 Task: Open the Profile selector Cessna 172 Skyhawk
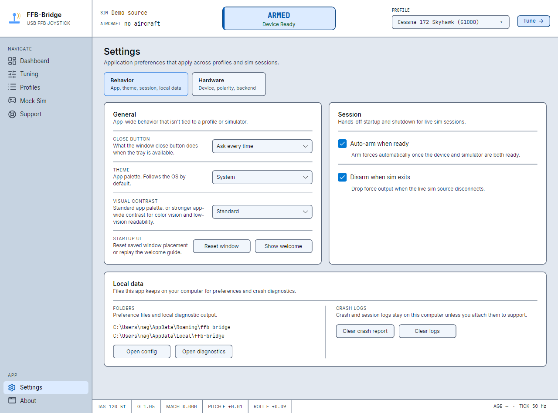click(x=450, y=22)
